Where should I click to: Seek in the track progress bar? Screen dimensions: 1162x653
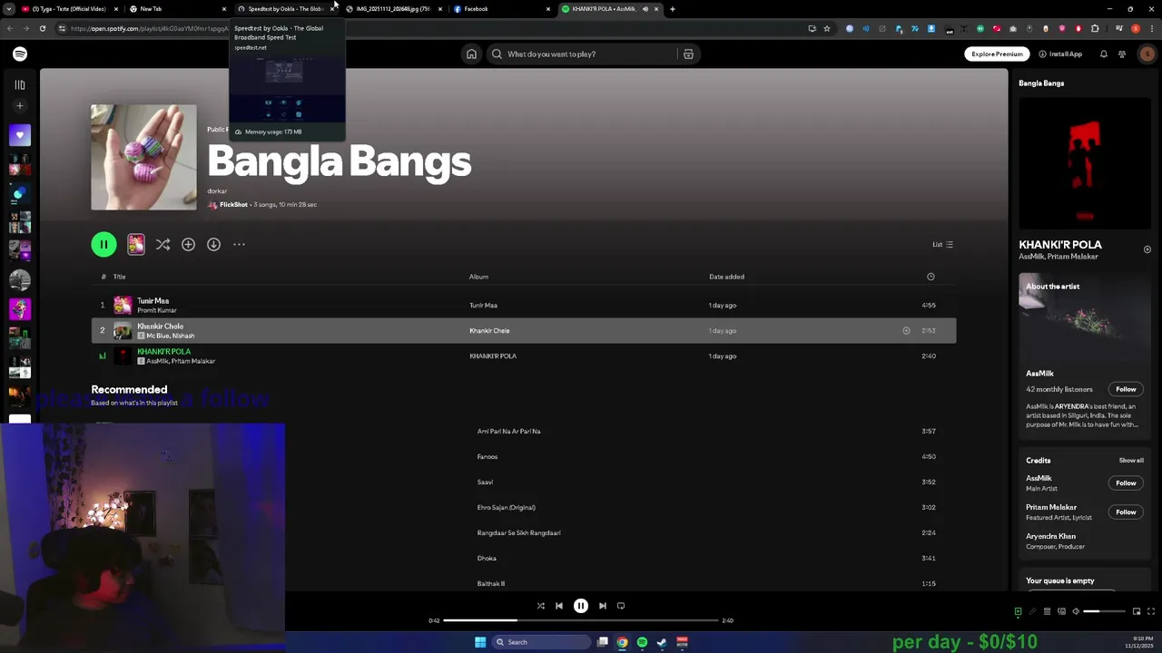(x=581, y=620)
